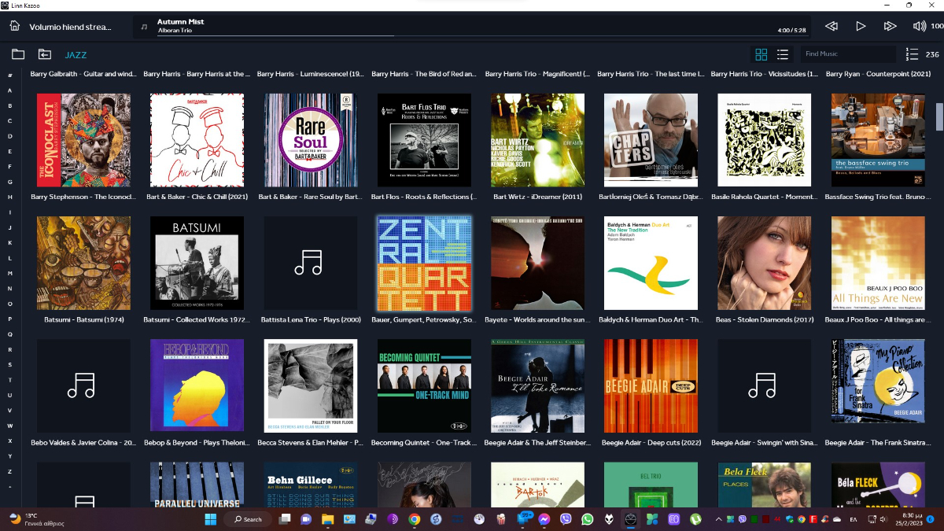
Task: Select the JAZZ breadcrumb label
Action: pos(76,55)
